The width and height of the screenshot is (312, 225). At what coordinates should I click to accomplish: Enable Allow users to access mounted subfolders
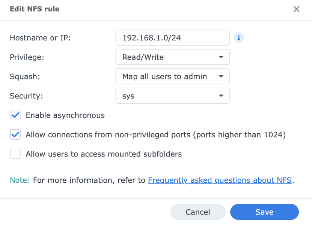15,154
